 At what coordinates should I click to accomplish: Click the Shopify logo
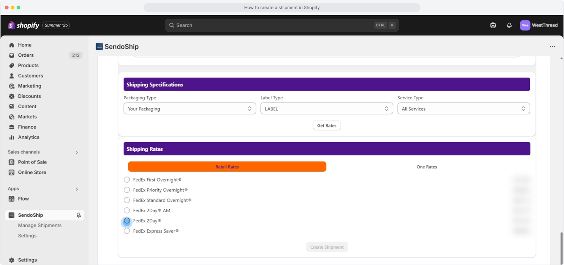24,25
